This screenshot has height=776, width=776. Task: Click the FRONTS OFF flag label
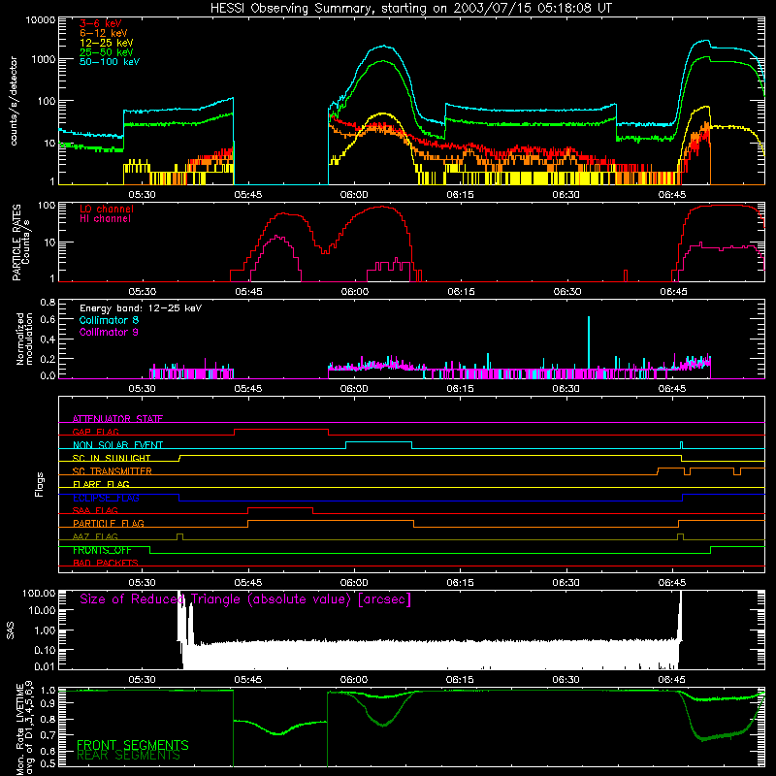102,550
